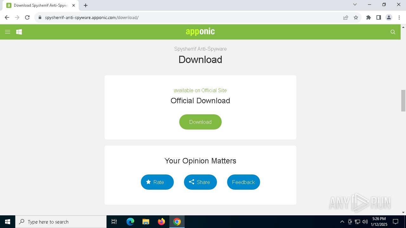Click the 'available on Official Site' text
The height and width of the screenshot is (228, 406).
200,90
